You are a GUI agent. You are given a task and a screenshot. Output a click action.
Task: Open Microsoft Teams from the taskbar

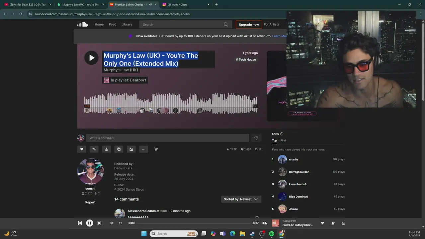pos(223,234)
